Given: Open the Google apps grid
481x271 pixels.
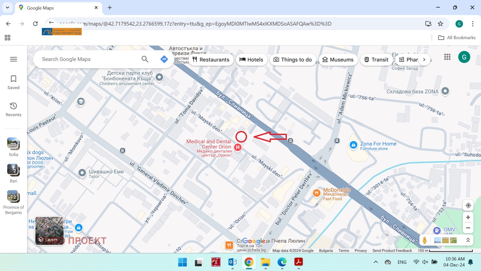Looking at the screenshot, I should tap(447, 57).
